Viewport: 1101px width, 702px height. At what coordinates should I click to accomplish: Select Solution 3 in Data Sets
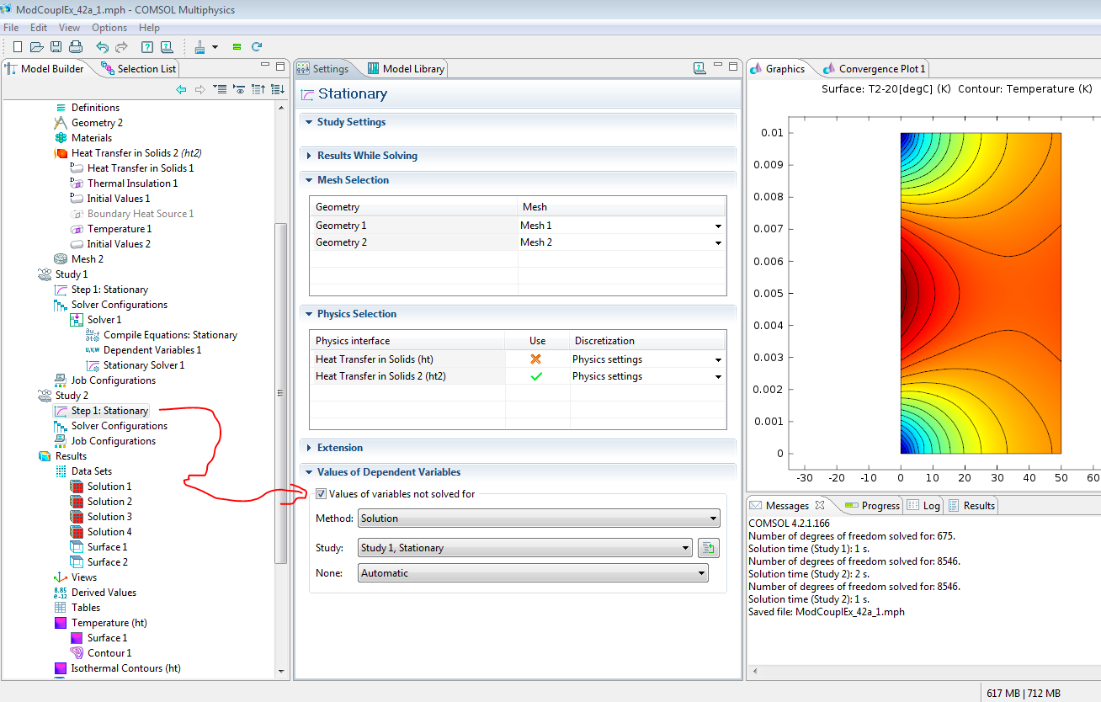pyautogui.click(x=109, y=517)
